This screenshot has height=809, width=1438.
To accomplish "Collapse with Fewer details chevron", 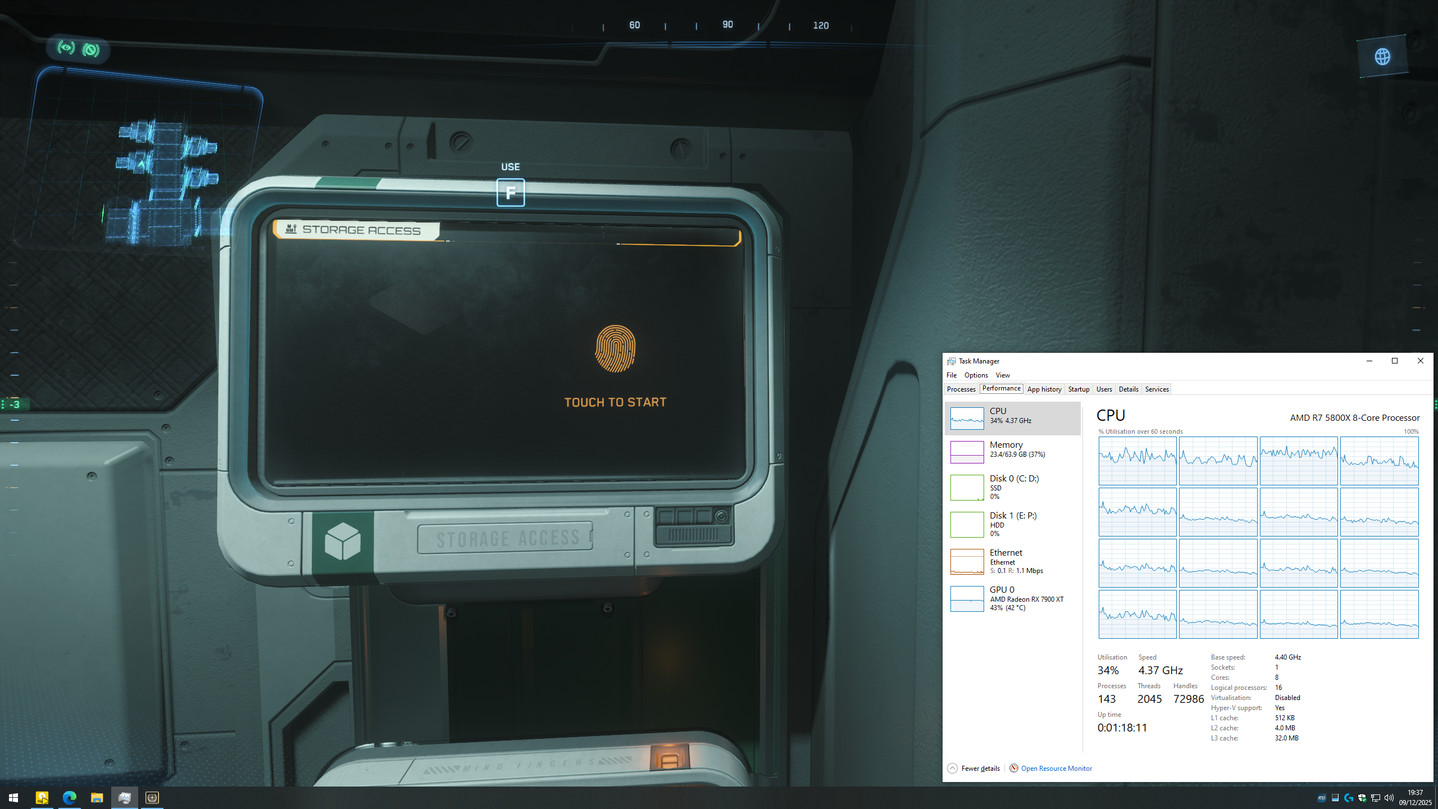I will (952, 769).
